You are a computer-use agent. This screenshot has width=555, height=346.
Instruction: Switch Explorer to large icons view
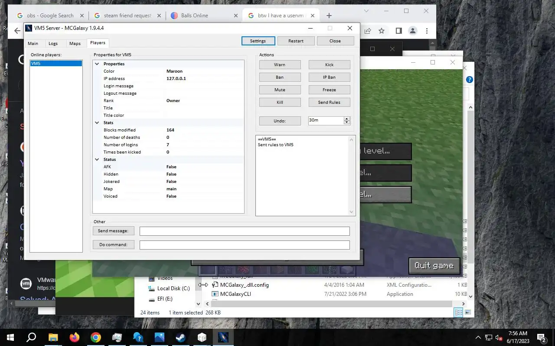click(x=468, y=312)
